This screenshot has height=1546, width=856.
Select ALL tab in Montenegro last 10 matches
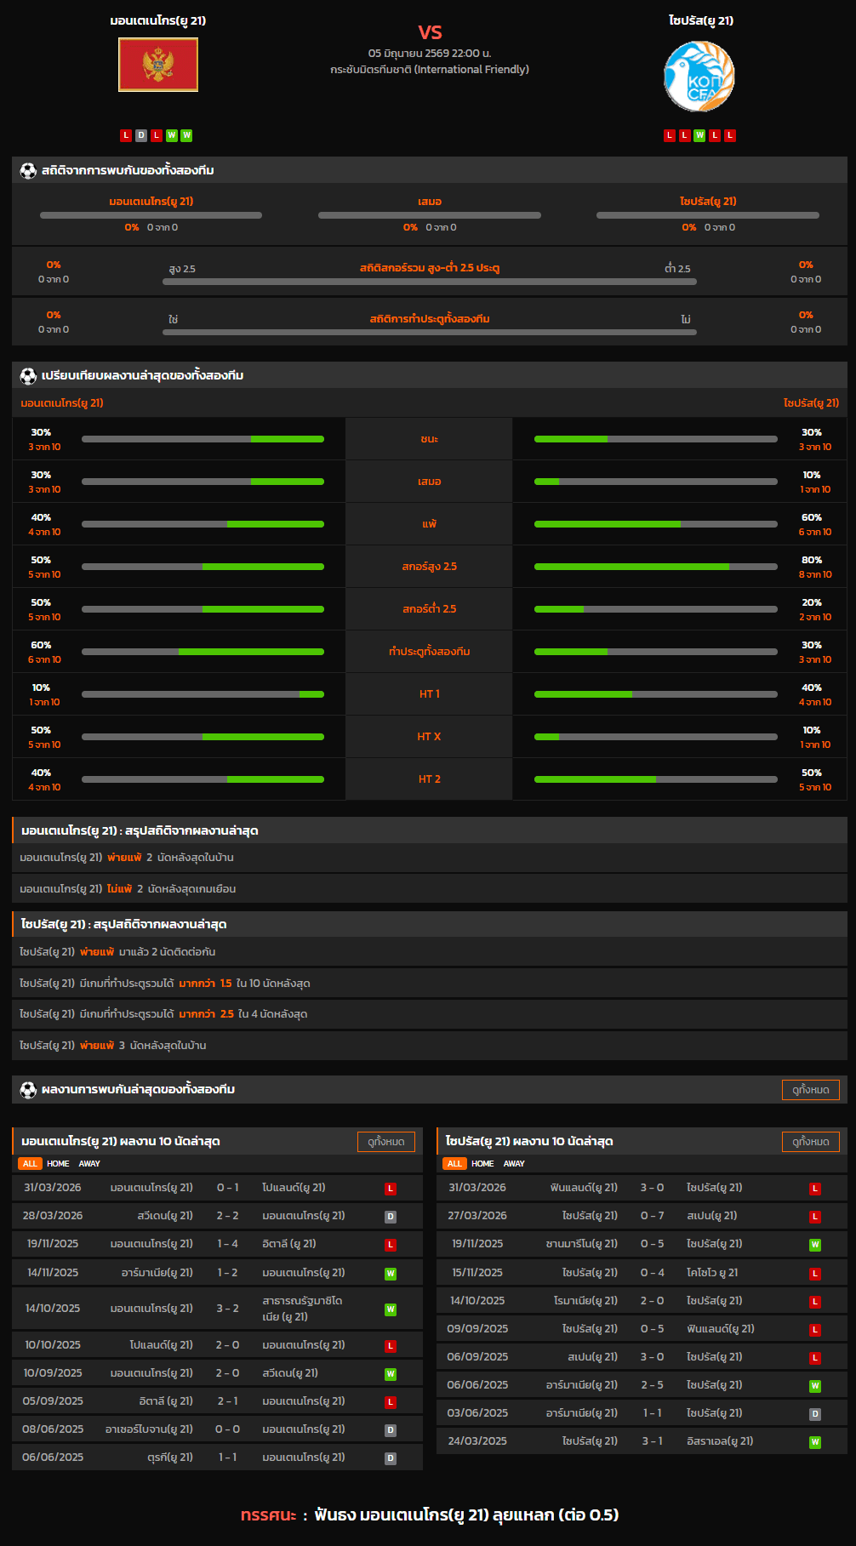click(x=30, y=1163)
